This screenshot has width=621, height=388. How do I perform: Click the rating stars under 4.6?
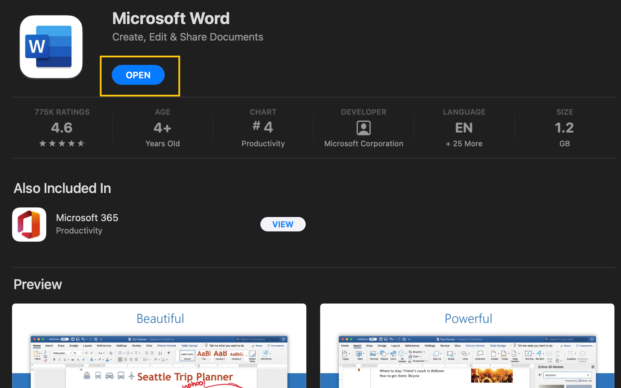point(62,144)
